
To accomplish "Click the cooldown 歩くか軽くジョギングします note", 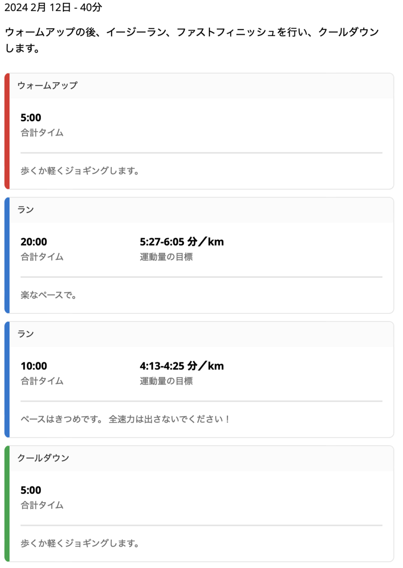I will click(80, 543).
